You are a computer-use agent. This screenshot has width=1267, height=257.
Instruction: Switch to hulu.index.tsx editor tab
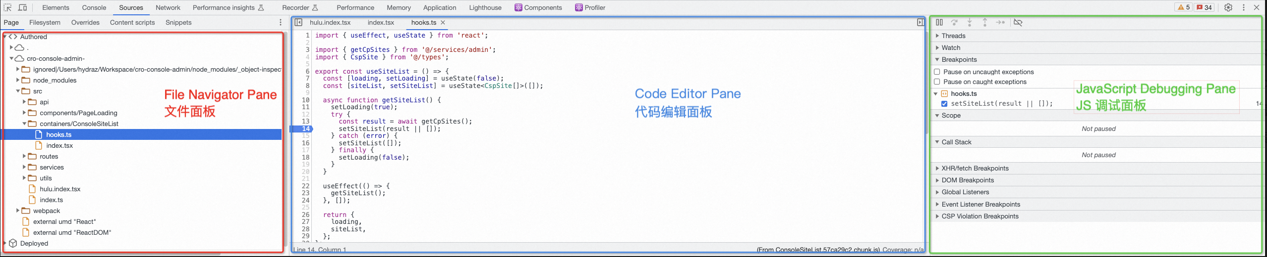click(330, 22)
